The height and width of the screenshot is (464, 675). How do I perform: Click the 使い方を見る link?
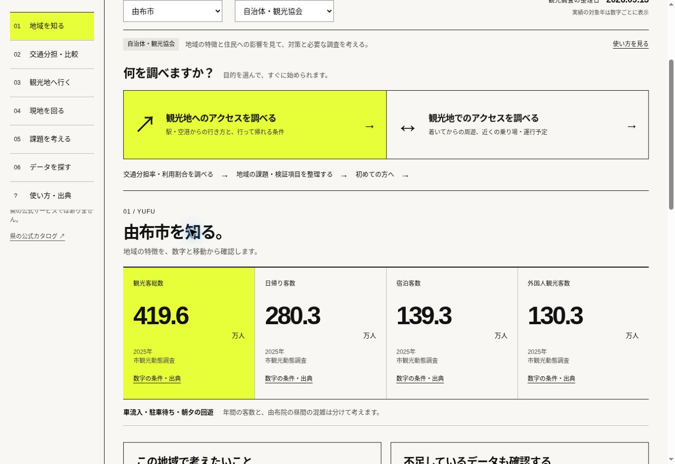pos(630,44)
